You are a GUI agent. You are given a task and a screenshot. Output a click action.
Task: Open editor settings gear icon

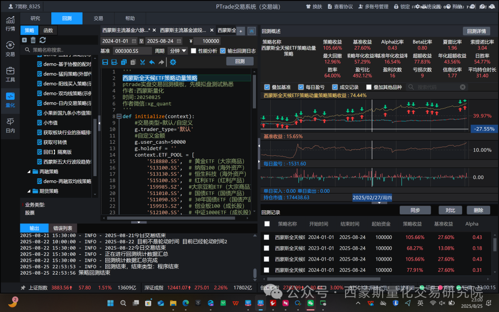[173, 62]
